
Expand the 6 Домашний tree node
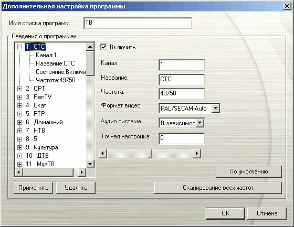[20, 122]
